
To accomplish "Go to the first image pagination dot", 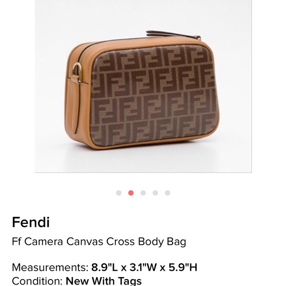I will (x=119, y=193).
